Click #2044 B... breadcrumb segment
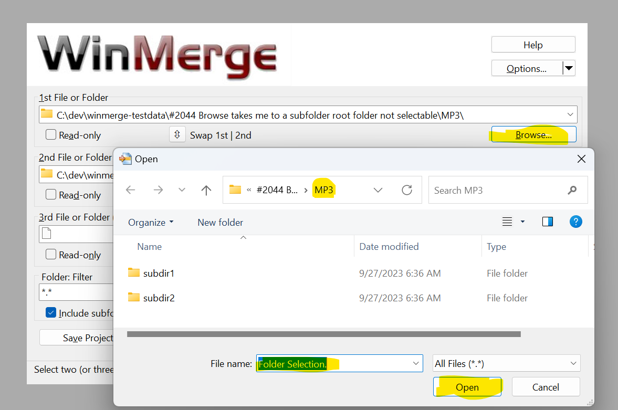The width and height of the screenshot is (618, 410). (277, 190)
